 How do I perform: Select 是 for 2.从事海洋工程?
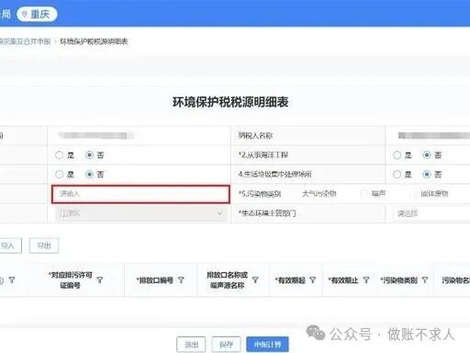coord(397,155)
